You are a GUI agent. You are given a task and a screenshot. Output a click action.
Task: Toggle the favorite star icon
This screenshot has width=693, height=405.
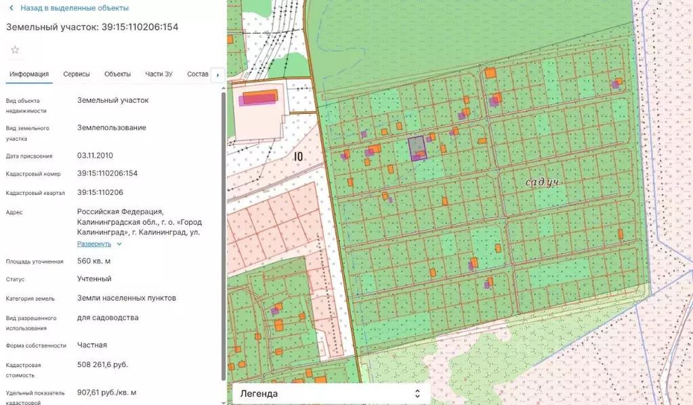click(x=15, y=50)
